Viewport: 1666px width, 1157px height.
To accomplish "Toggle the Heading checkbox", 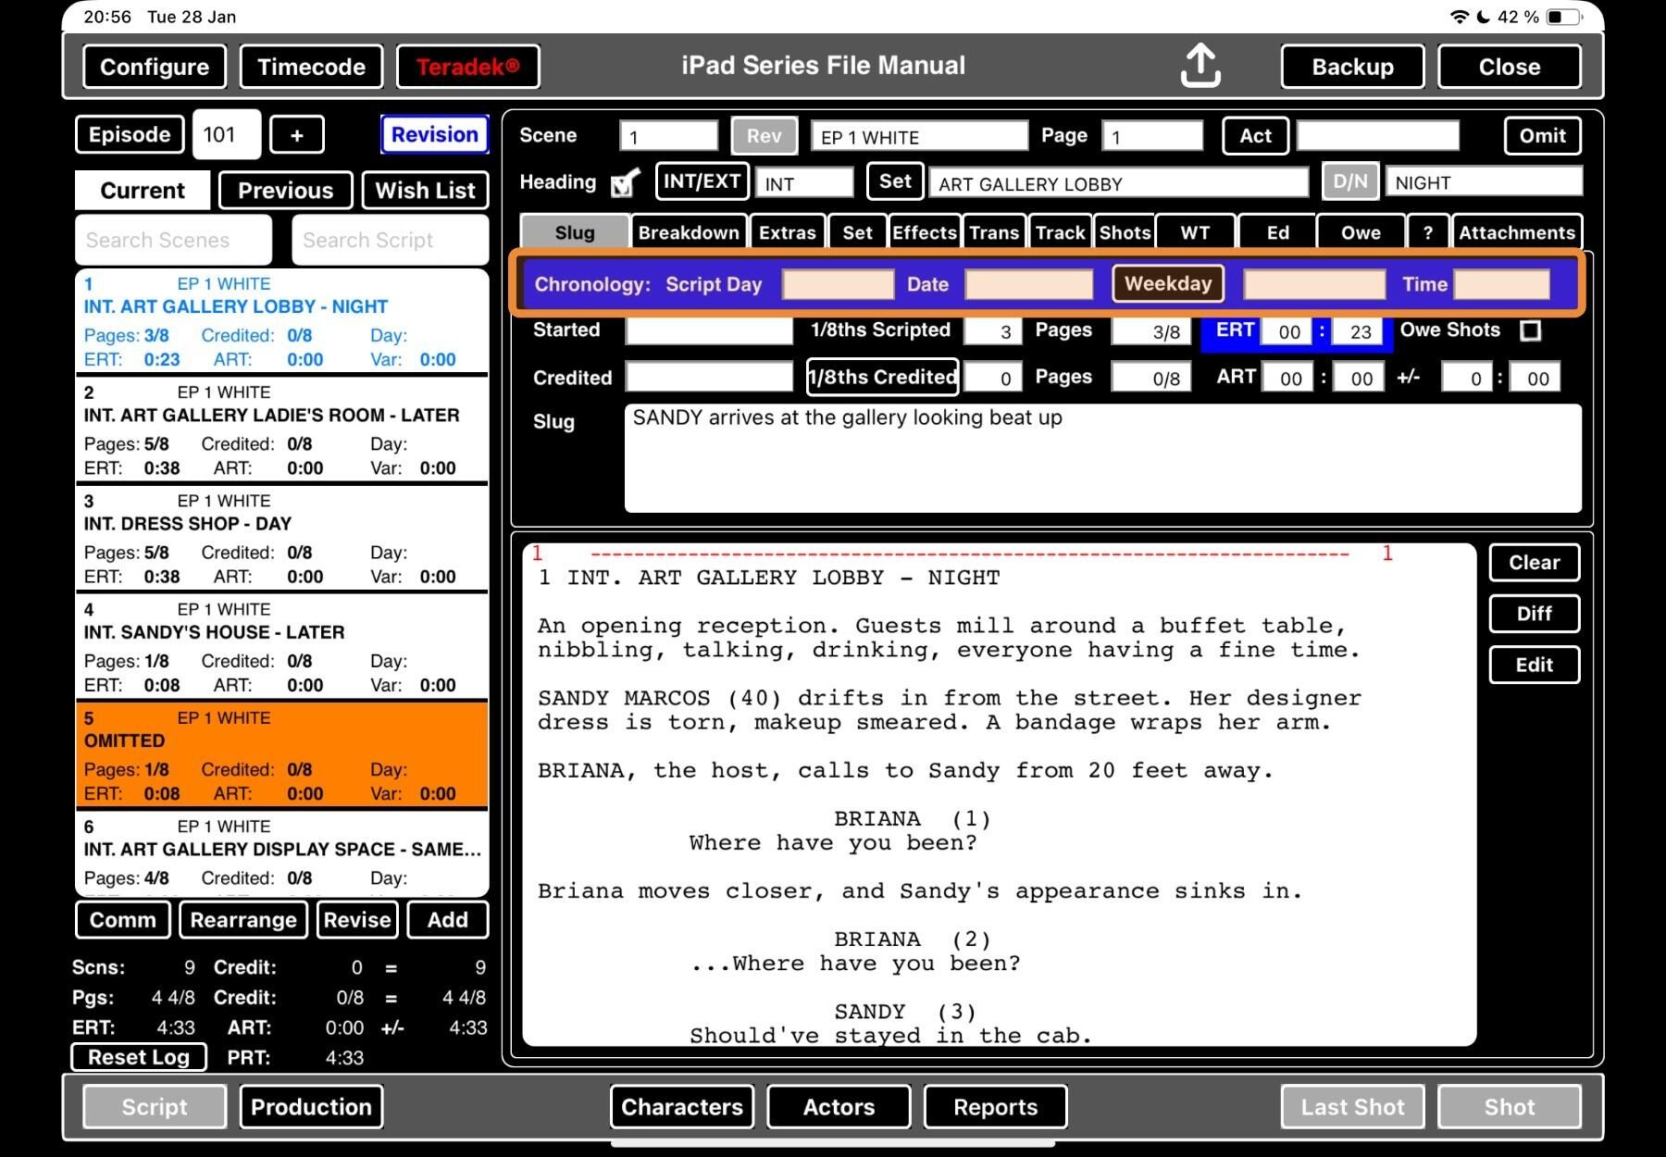I will click(x=626, y=183).
